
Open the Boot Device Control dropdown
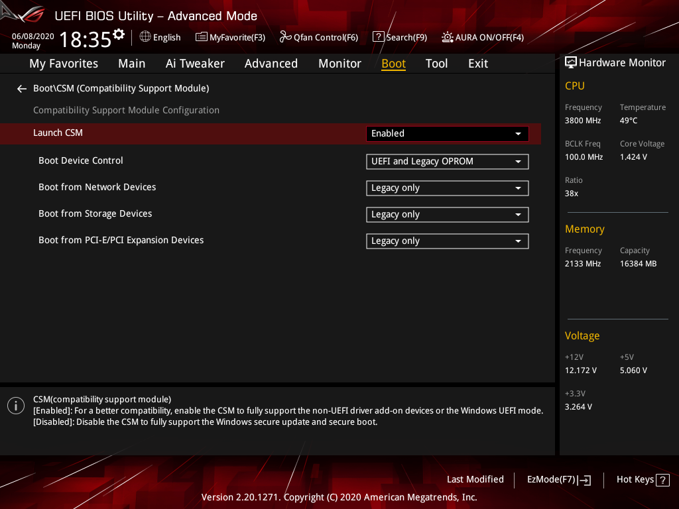click(448, 162)
